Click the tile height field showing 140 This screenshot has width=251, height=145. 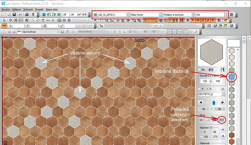coord(218,81)
